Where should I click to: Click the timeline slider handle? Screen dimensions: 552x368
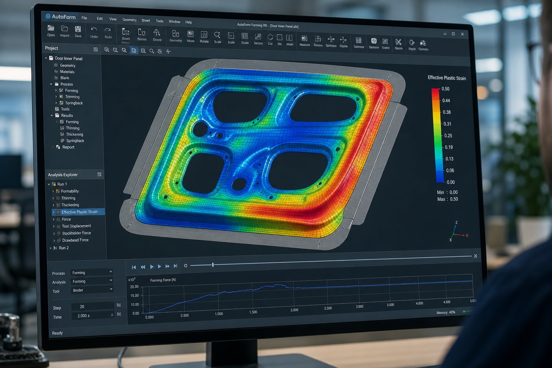(x=213, y=265)
